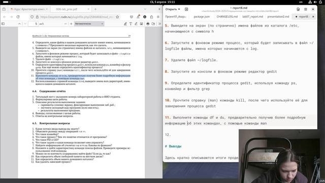Select the PDF highlight tool

(x=125, y=24)
